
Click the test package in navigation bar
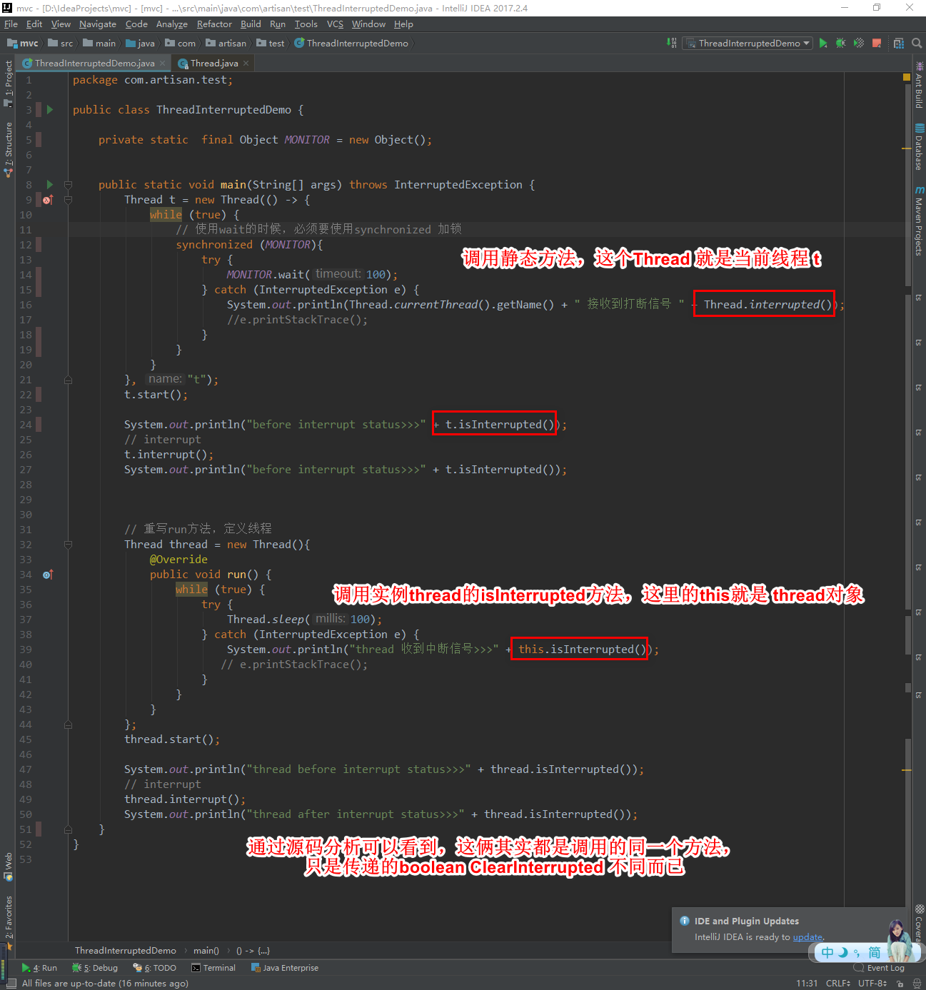click(x=271, y=43)
